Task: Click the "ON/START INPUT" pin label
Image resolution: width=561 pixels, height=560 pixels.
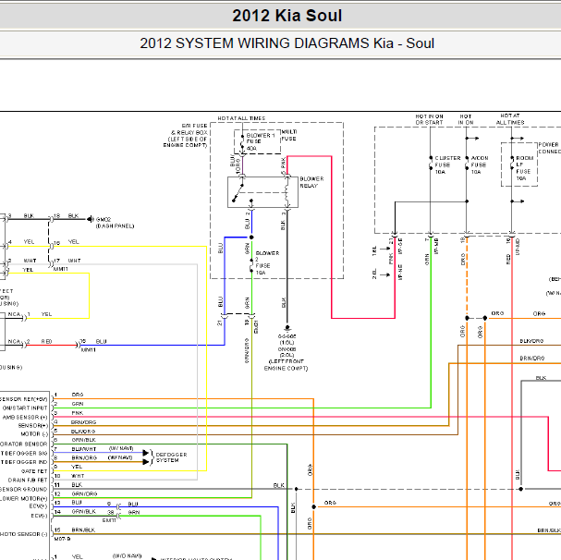Action: pyautogui.click(x=25, y=408)
